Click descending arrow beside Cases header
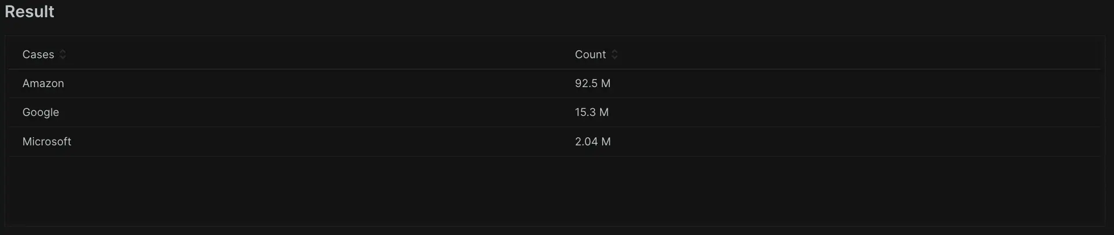 [x=63, y=57]
